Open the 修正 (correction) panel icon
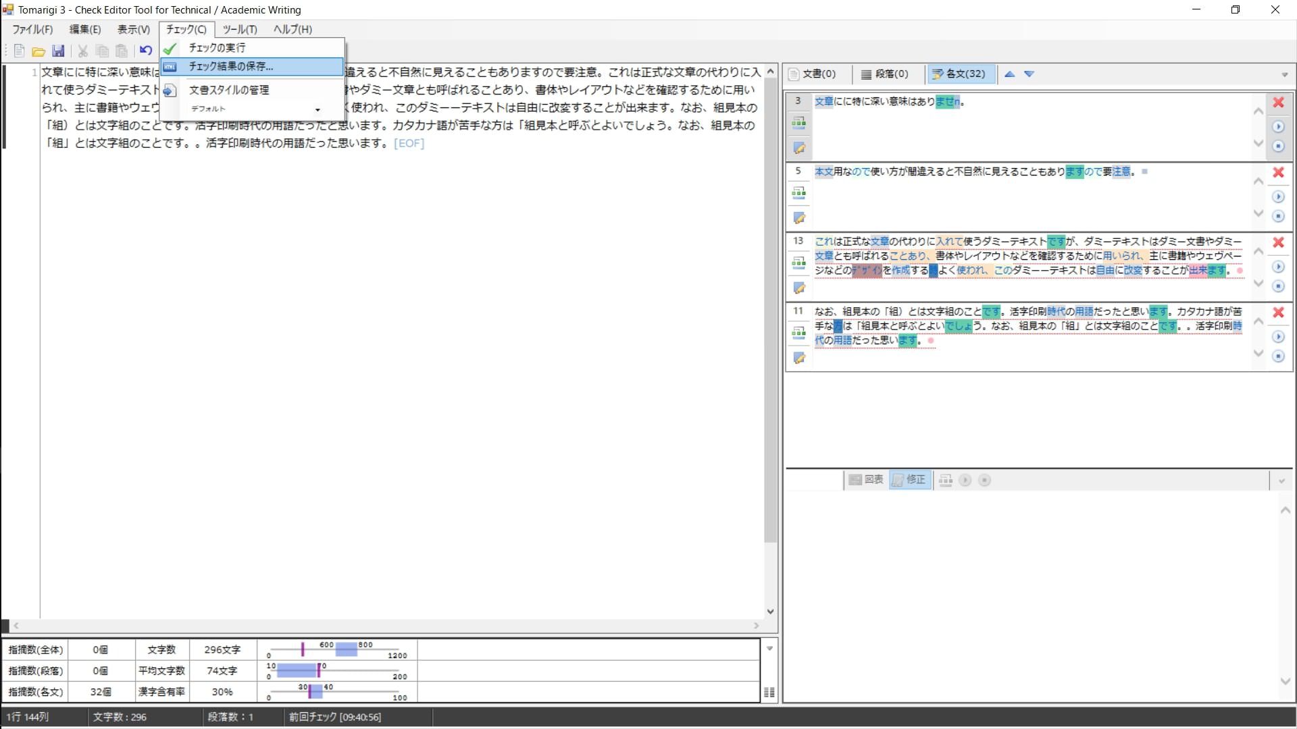 coord(910,480)
